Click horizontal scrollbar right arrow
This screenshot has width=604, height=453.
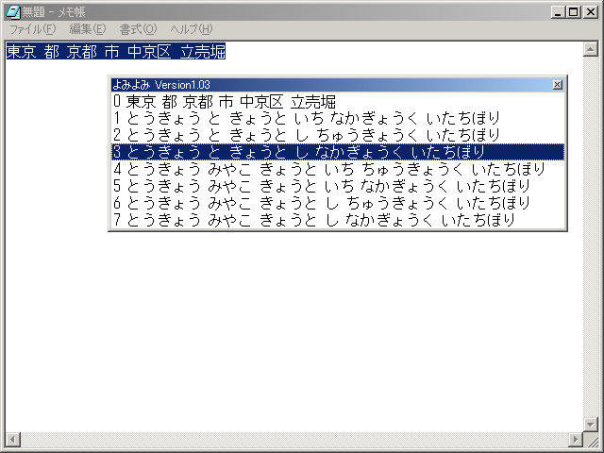pos(576,439)
